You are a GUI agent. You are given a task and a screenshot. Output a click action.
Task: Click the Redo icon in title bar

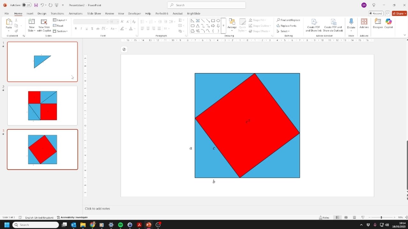coord(50,5)
